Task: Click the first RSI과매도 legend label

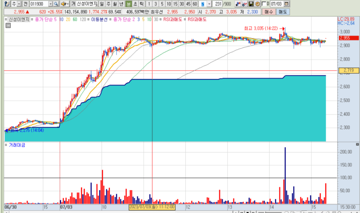Action: click(x=172, y=20)
